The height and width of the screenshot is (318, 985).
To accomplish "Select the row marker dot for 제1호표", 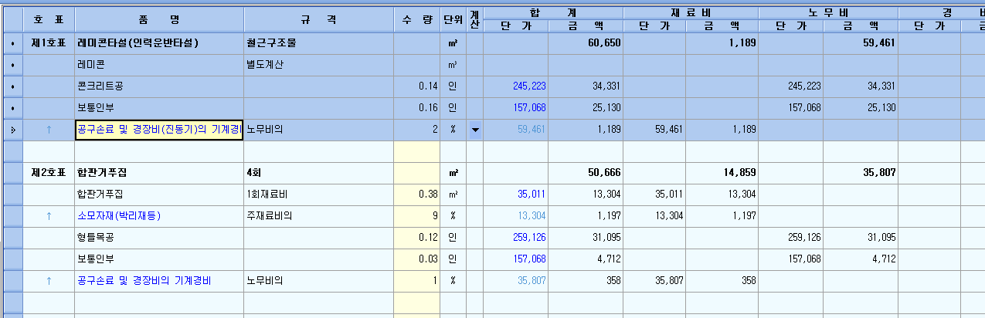I will (x=12, y=43).
